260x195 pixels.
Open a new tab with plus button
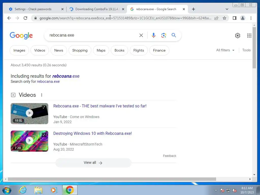tap(193, 9)
